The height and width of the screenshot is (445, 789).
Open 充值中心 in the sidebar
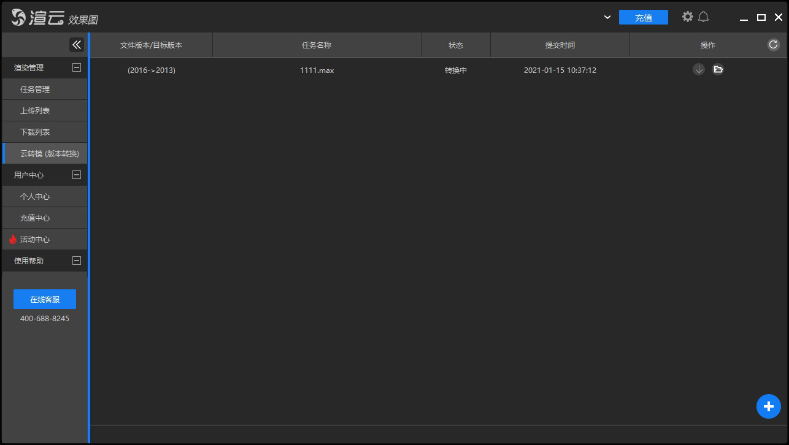[x=44, y=218]
